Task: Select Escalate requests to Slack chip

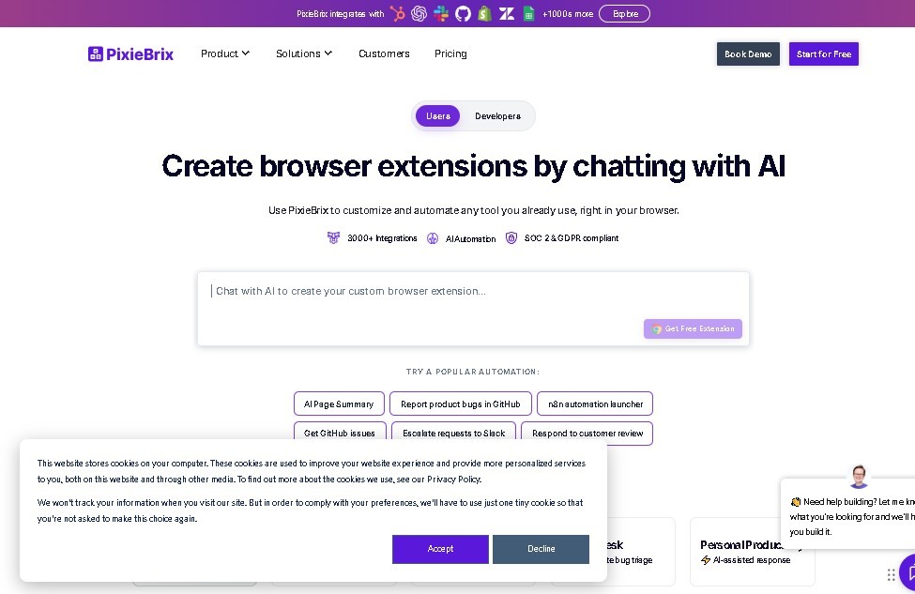Action: point(453,433)
